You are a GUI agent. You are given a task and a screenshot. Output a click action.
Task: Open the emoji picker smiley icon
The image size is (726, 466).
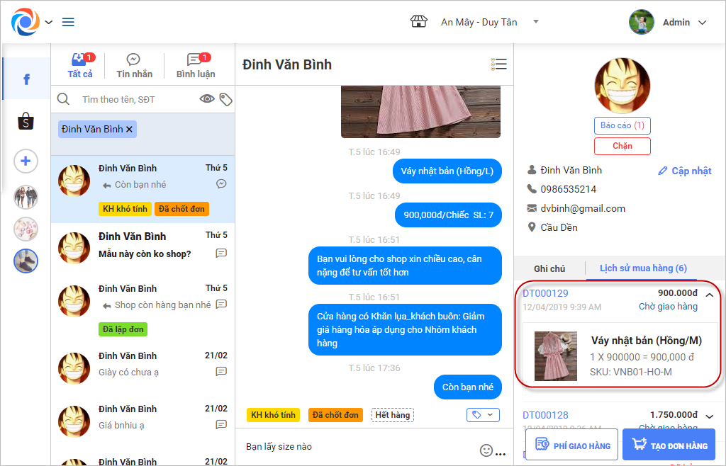[x=486, y=450]
